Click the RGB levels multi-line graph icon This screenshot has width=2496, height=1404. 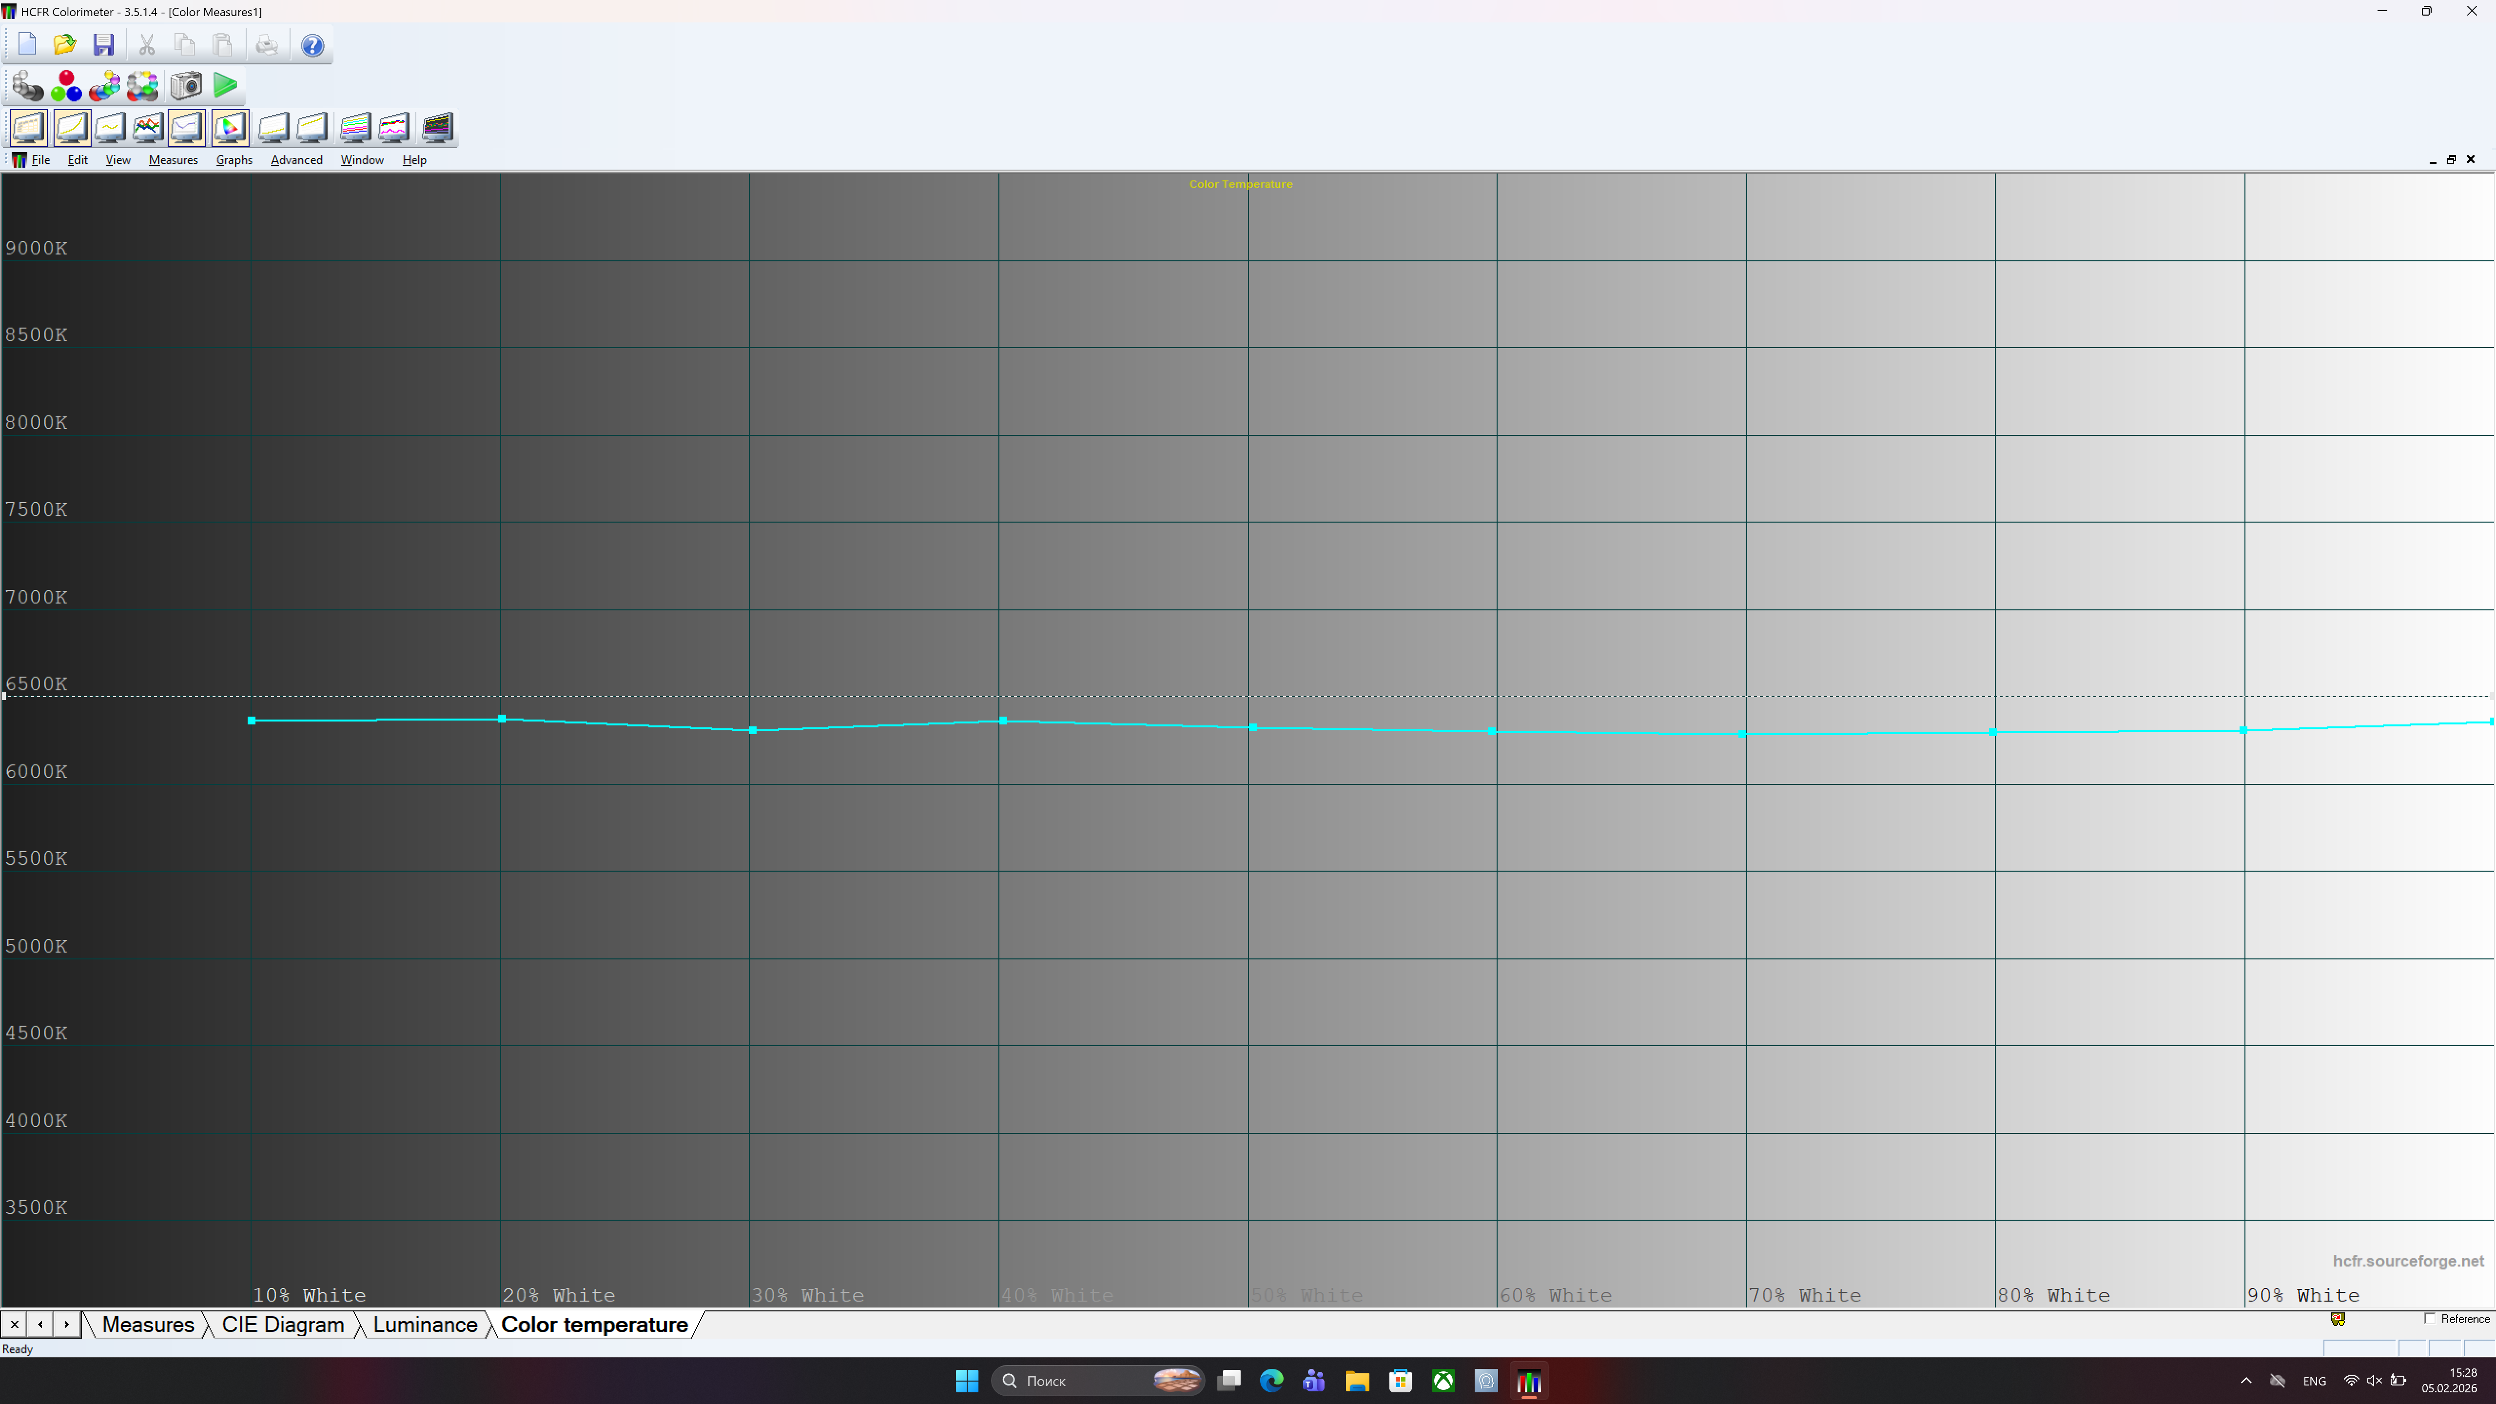[147, 127]
